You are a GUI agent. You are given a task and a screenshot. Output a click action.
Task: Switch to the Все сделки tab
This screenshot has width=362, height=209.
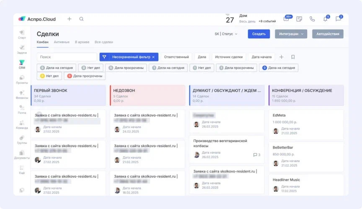pyautogui.click(x=103, y=42)
